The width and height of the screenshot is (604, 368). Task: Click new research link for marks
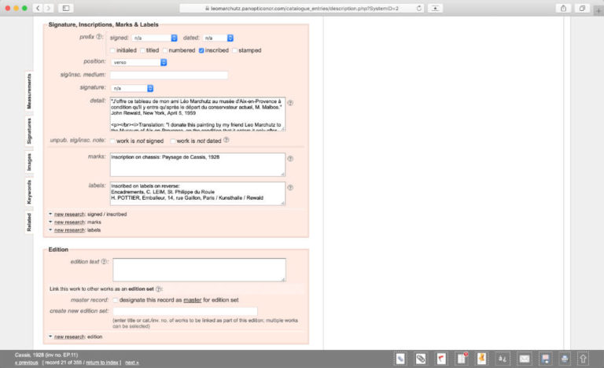coord(69,223)
